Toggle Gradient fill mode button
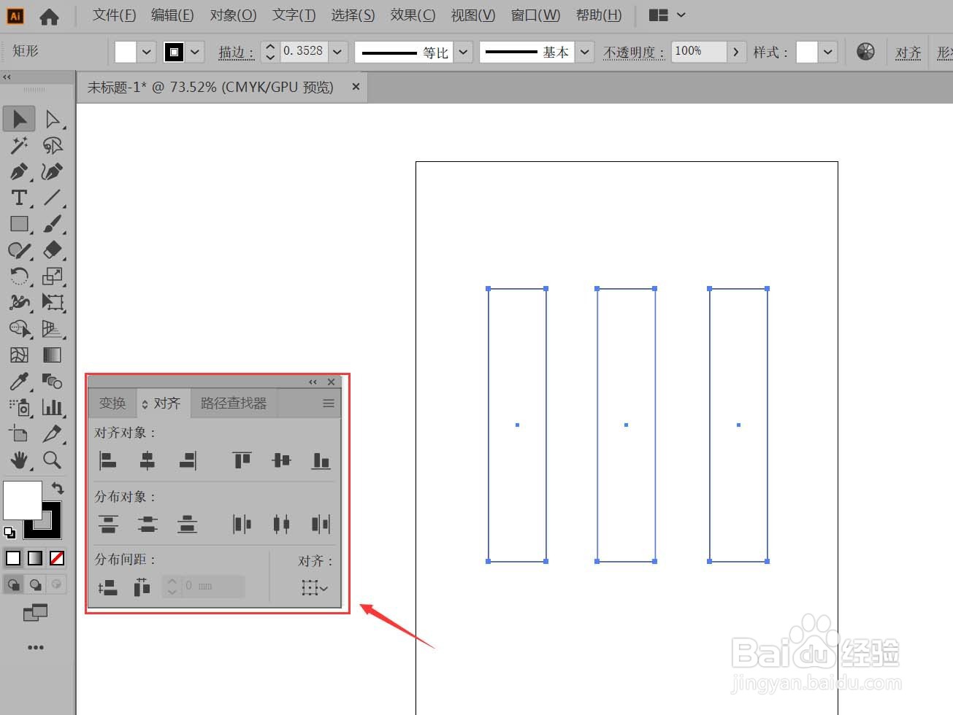 pos(35,558)
